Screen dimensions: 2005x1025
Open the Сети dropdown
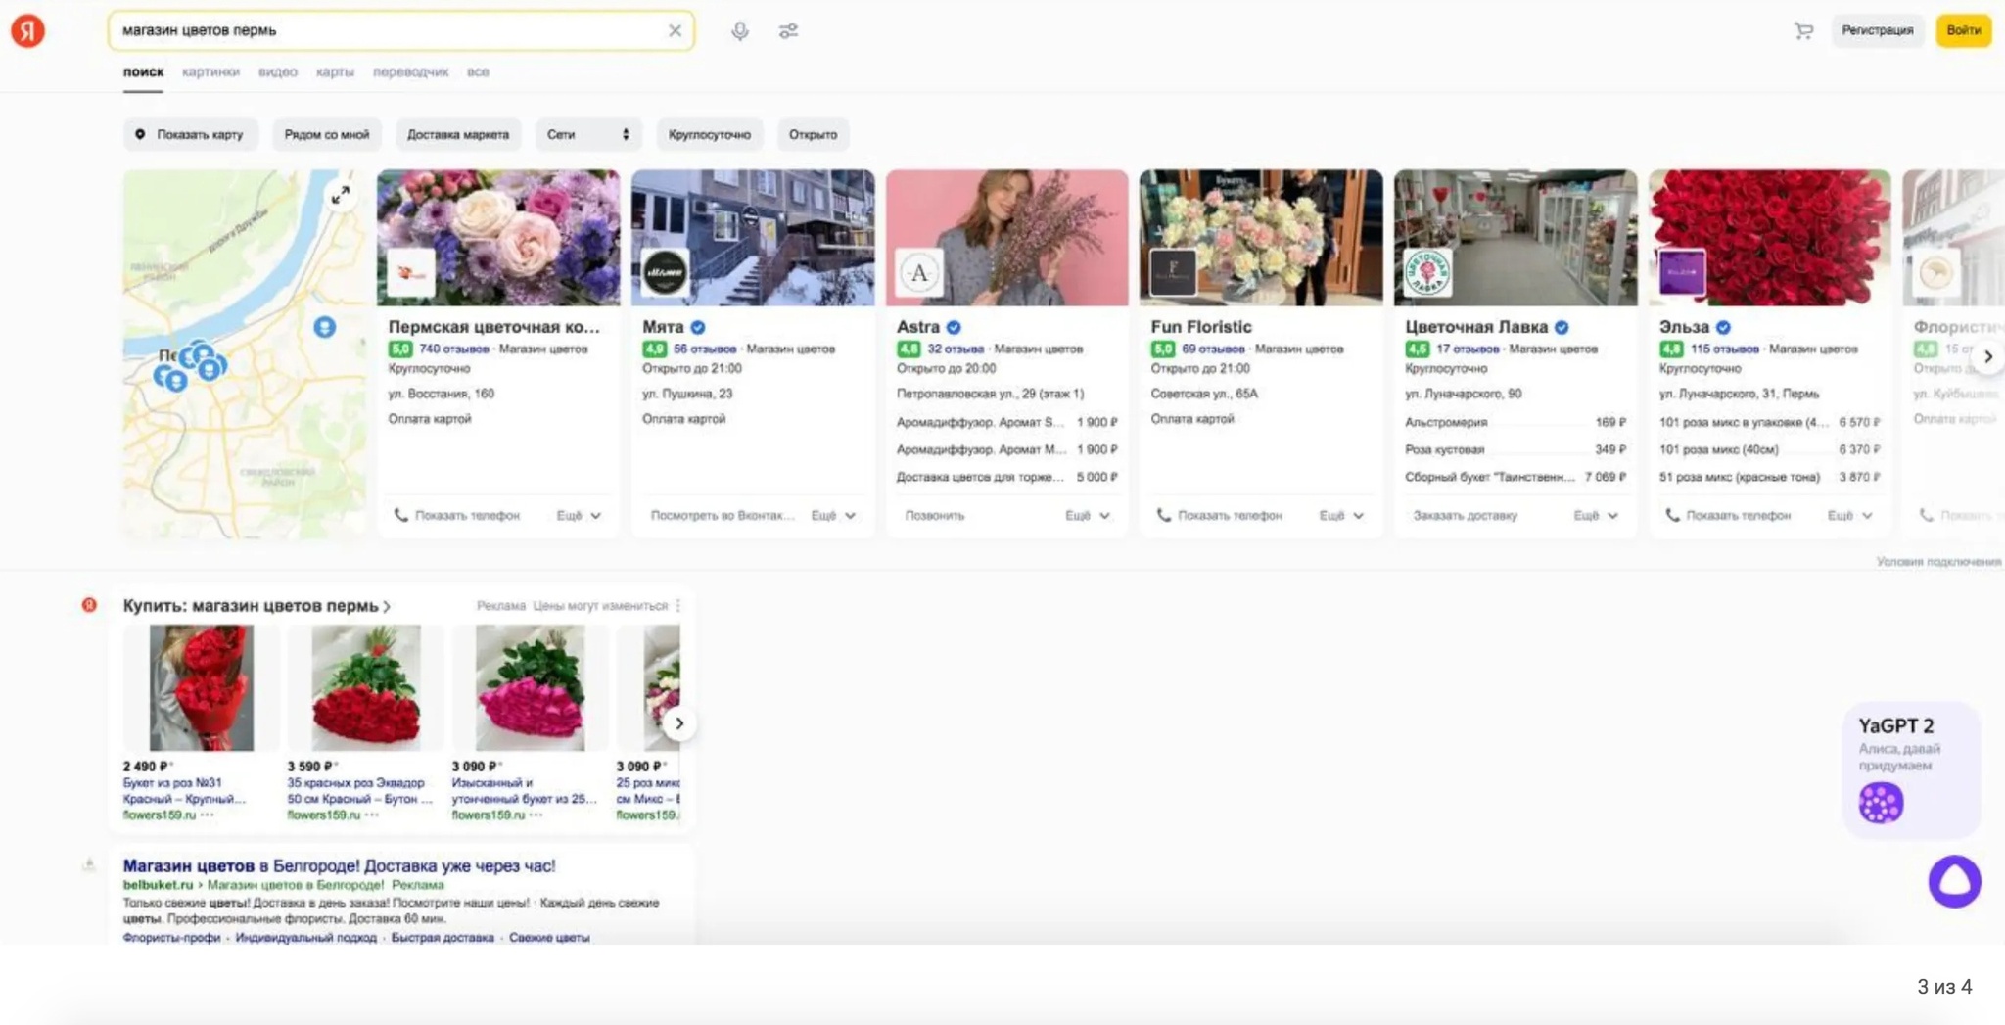click(587, 134)
